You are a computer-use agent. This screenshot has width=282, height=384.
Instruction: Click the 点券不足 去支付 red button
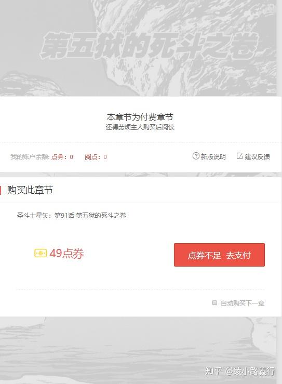tap(219, 255)
